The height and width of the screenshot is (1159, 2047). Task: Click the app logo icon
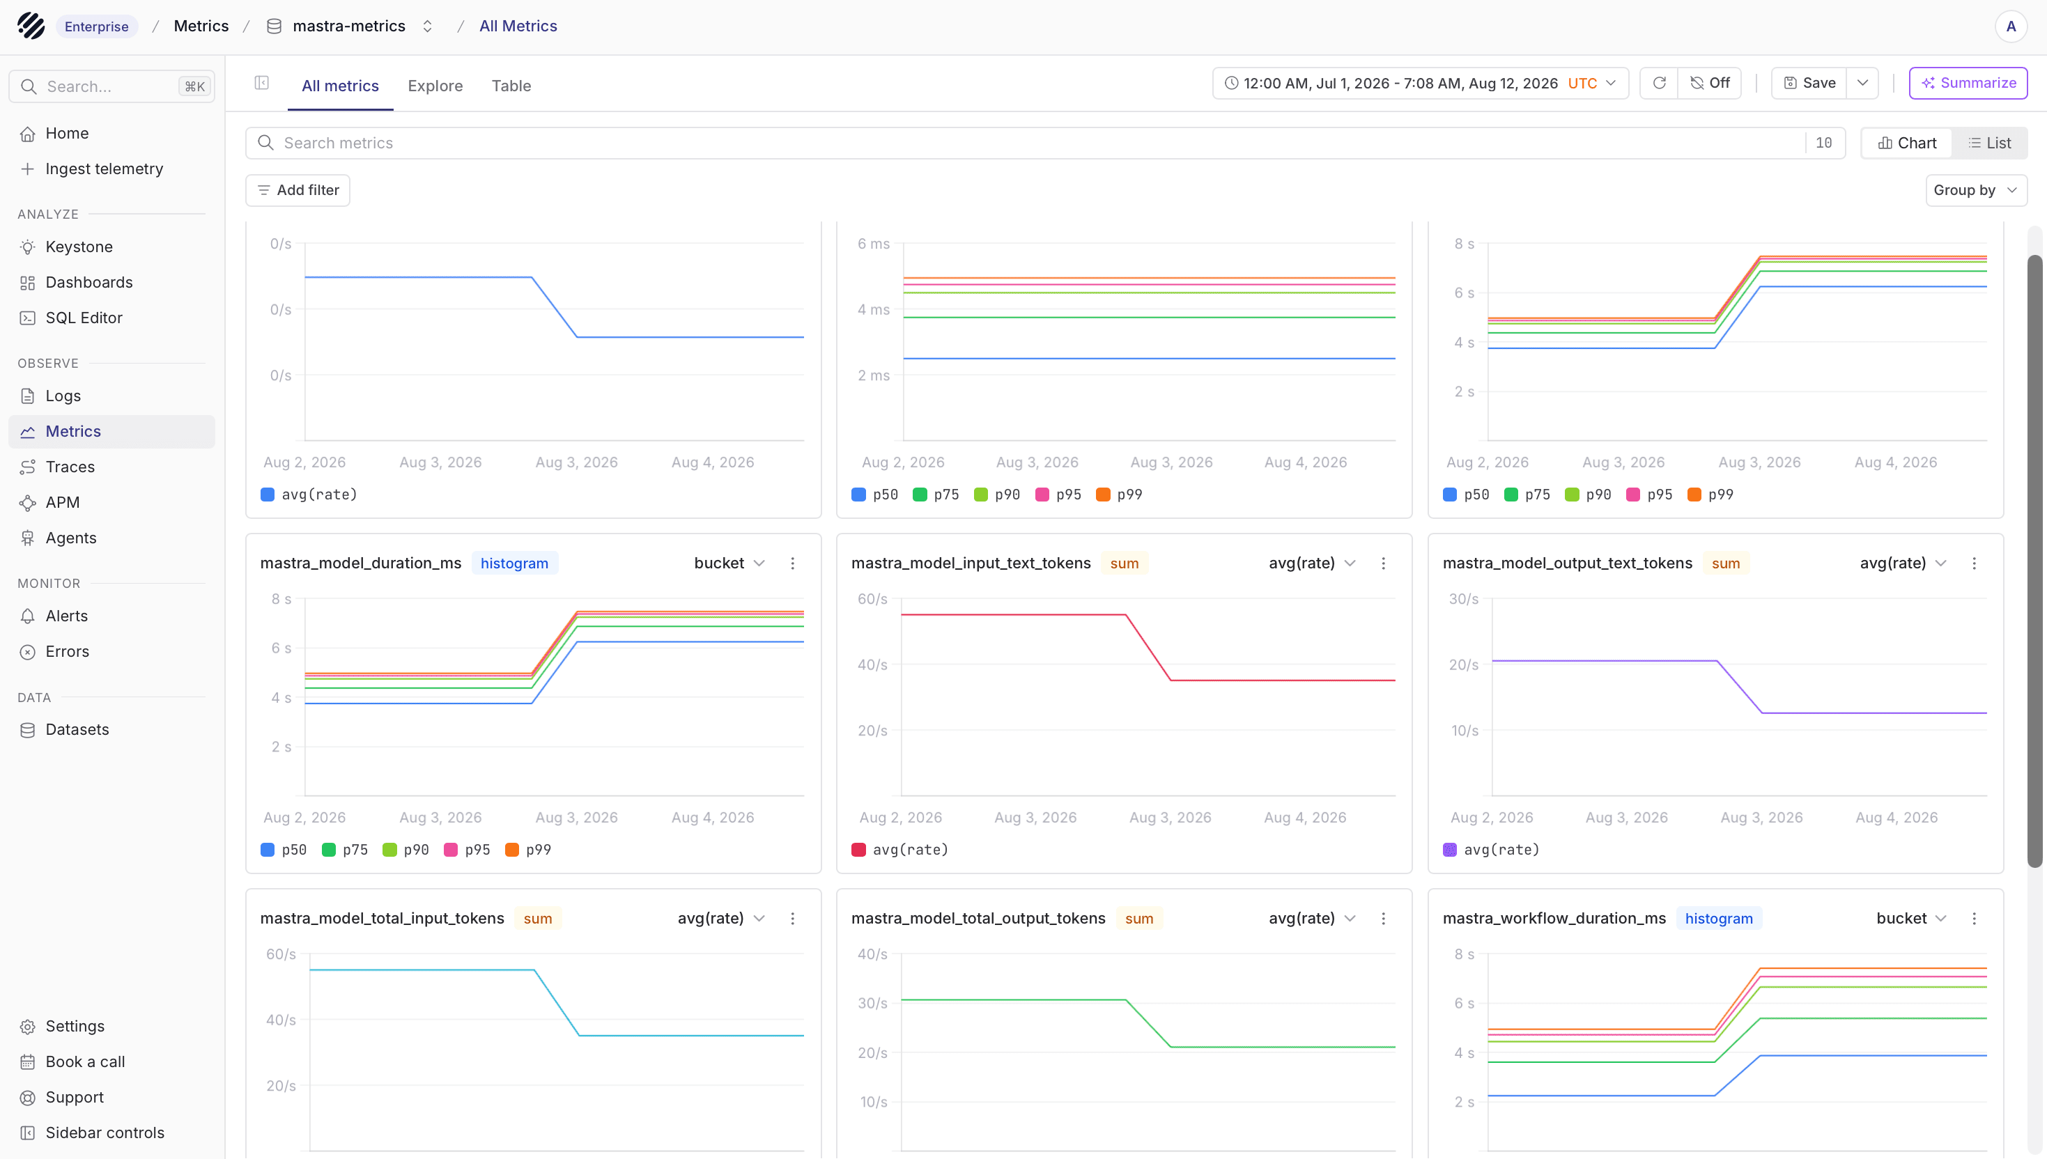click(x=31, y=26)
